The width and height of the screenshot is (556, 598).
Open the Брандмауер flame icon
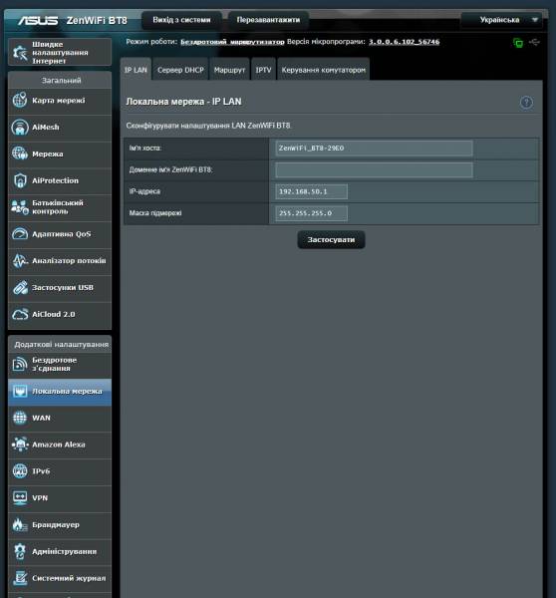[x=20, y=525]
